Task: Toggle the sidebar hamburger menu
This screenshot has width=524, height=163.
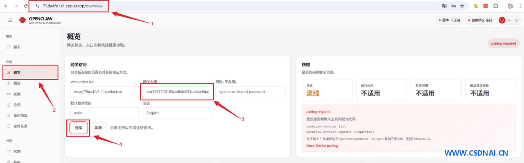Action: [x=10, y=20]
